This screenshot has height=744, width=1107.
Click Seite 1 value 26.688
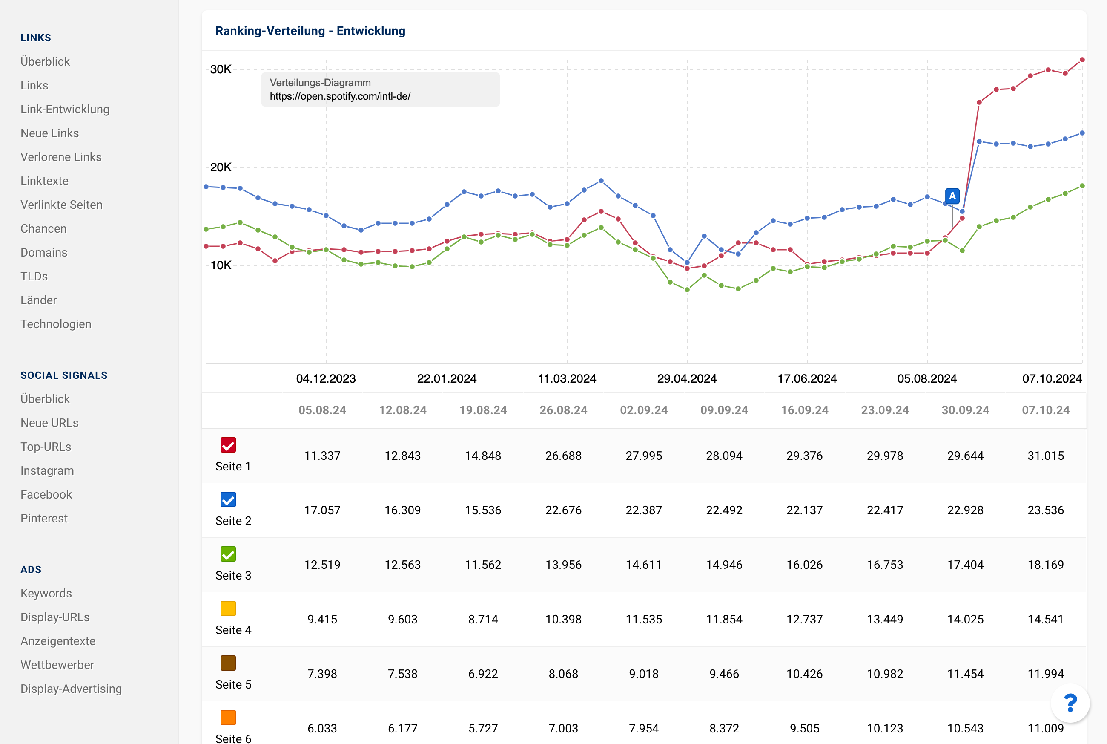pyautogui.click(x=564, y=456)
